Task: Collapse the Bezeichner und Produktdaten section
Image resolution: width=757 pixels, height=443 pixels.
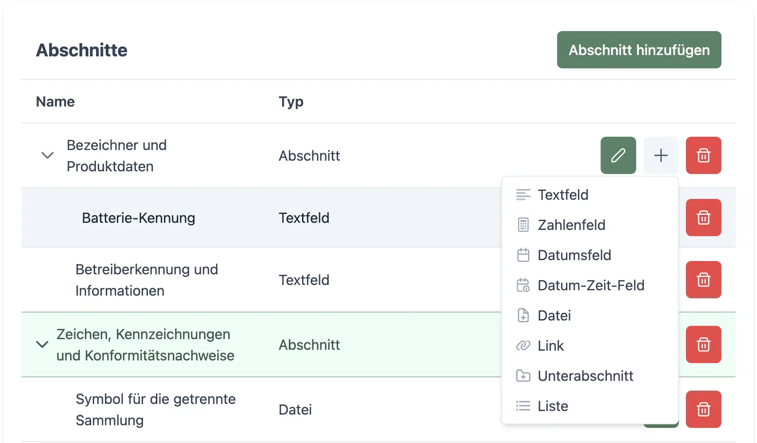Action: pyautogui.click(x=48, y=155)
